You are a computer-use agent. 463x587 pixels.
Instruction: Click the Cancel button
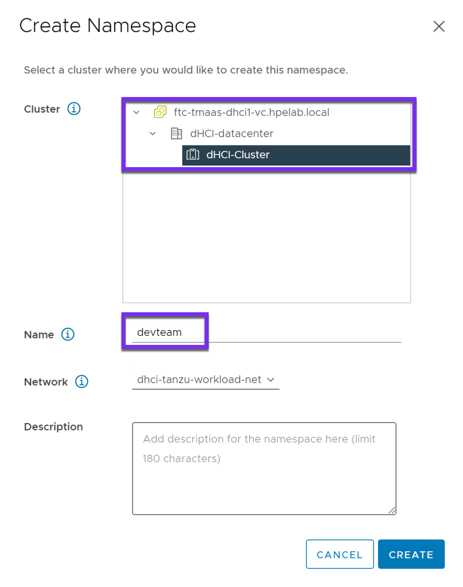click(340, 554)
